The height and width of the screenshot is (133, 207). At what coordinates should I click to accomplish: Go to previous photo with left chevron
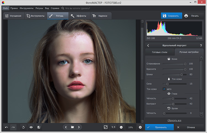[66, 127]
